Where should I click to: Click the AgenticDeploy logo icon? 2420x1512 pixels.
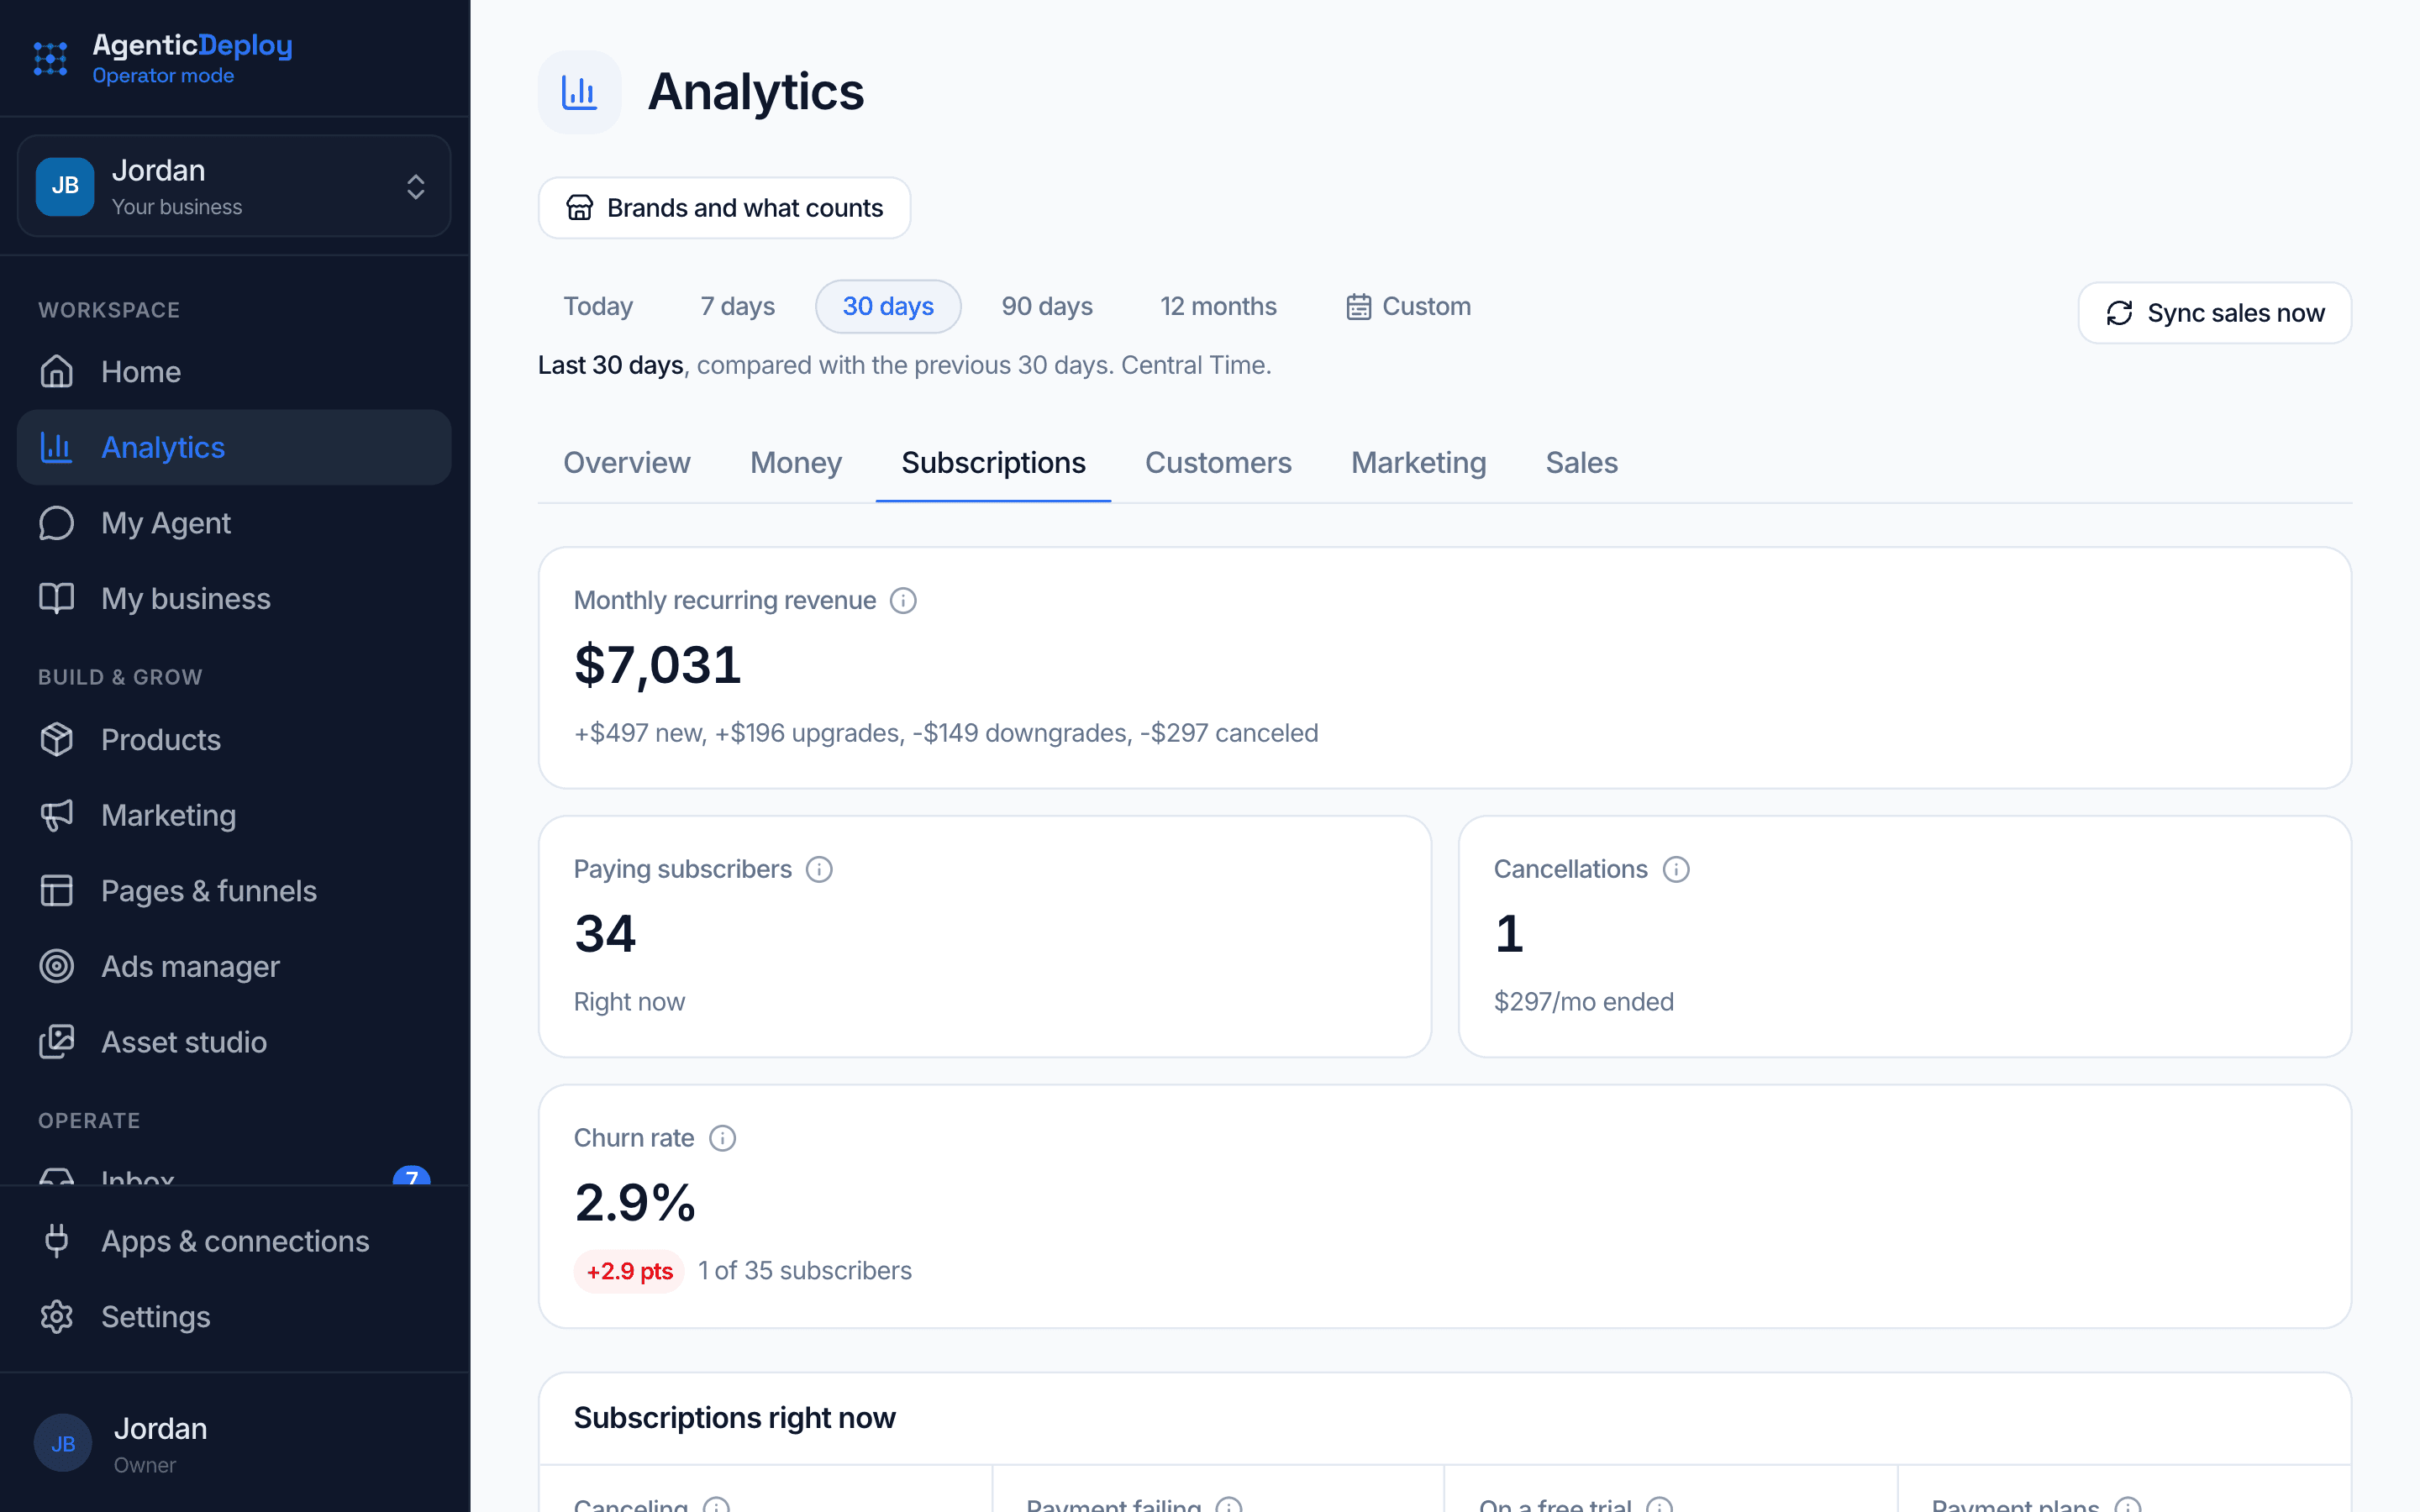[50, 59]
